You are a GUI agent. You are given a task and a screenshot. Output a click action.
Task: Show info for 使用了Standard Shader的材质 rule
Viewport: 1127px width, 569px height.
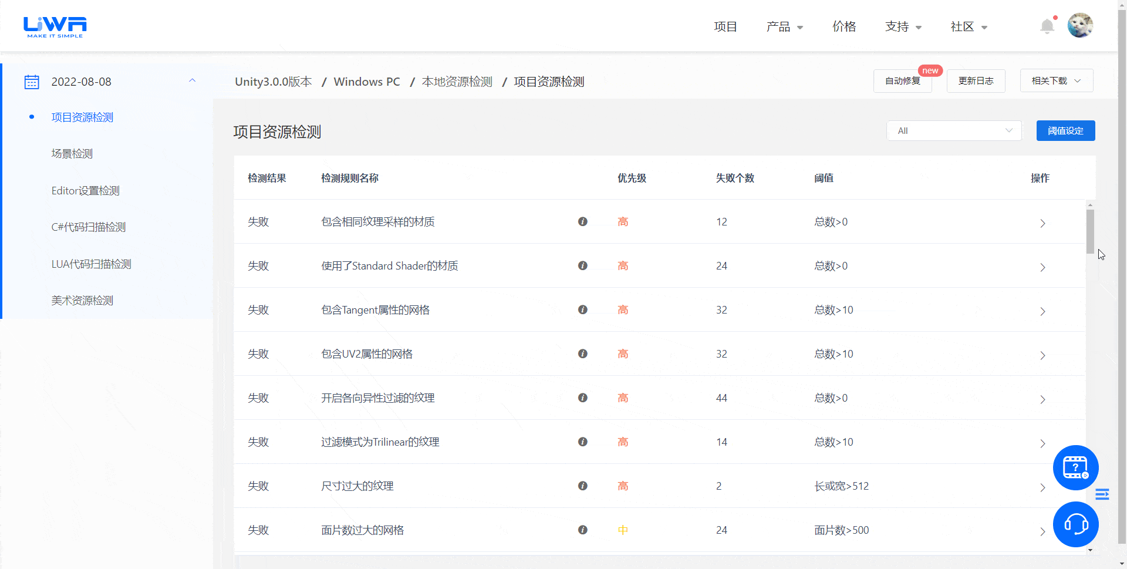pyautogui.click(x=583, y=265)
